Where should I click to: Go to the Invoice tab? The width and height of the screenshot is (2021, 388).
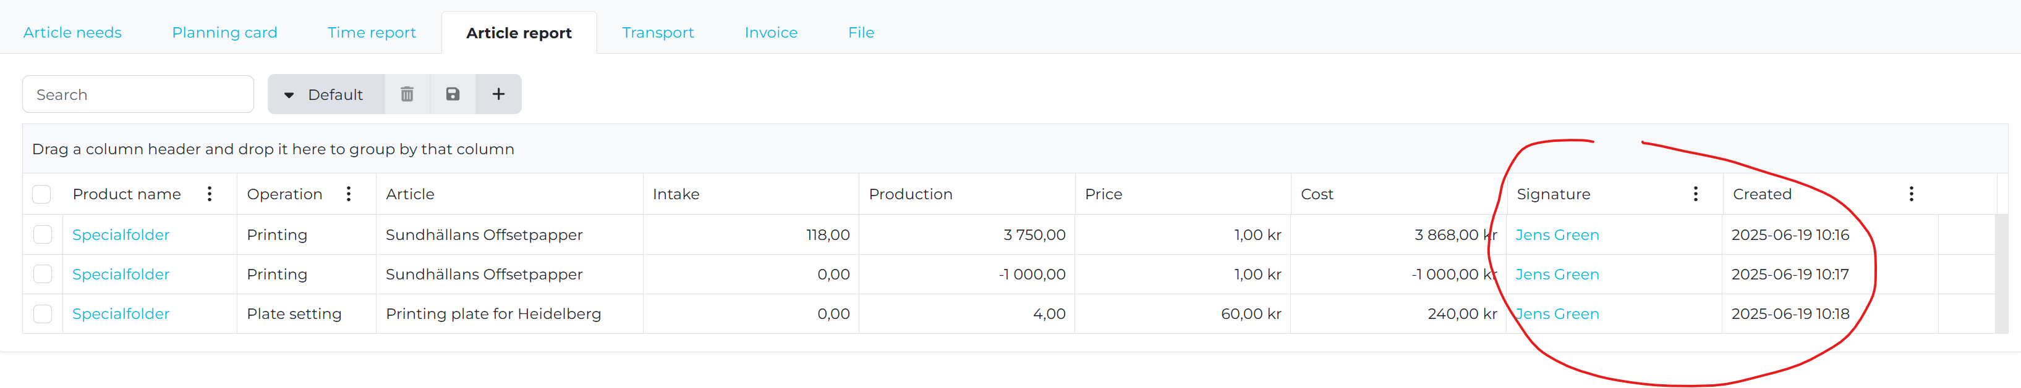pos(770,33)
